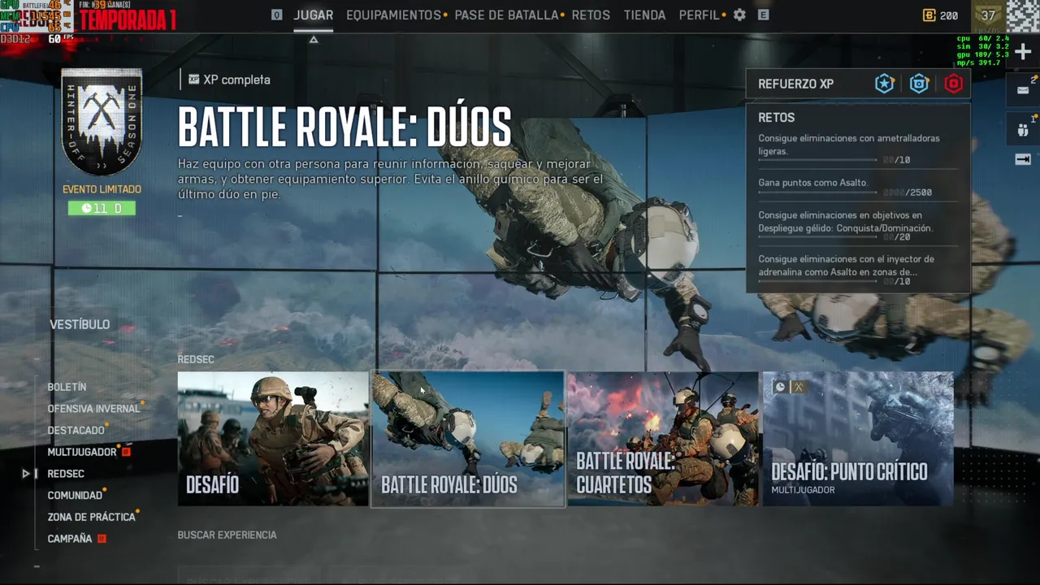This screenshot has width=1040, height=585.
Task: Open Zona de Práctica in the sidebar
Action: pyautogui.click(x=91, y=517)
